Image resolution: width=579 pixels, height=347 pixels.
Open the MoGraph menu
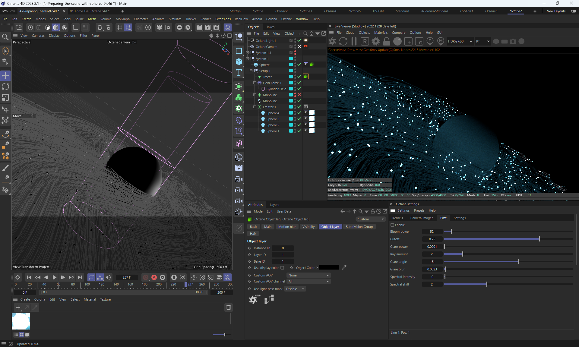pyautogui.click(x=122, y=19)
